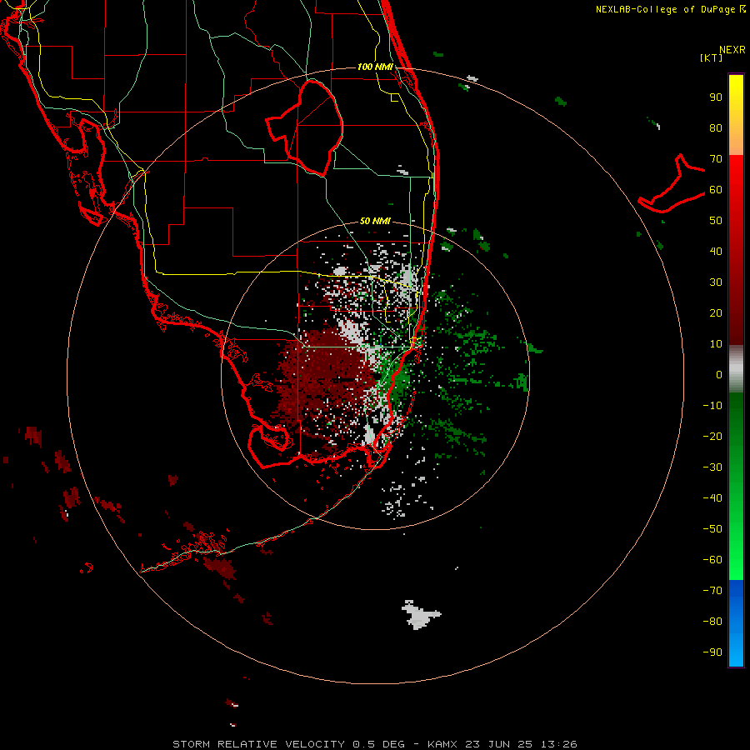Viewport: 750px width, 750px height.
Task: Select the -50 scale value
Action: pos(712,529)
